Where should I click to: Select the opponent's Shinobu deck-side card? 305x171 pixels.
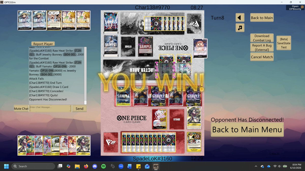tap(200, 48)
